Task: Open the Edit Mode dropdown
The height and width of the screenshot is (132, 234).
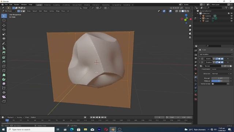Action: [x=9, y=11]
